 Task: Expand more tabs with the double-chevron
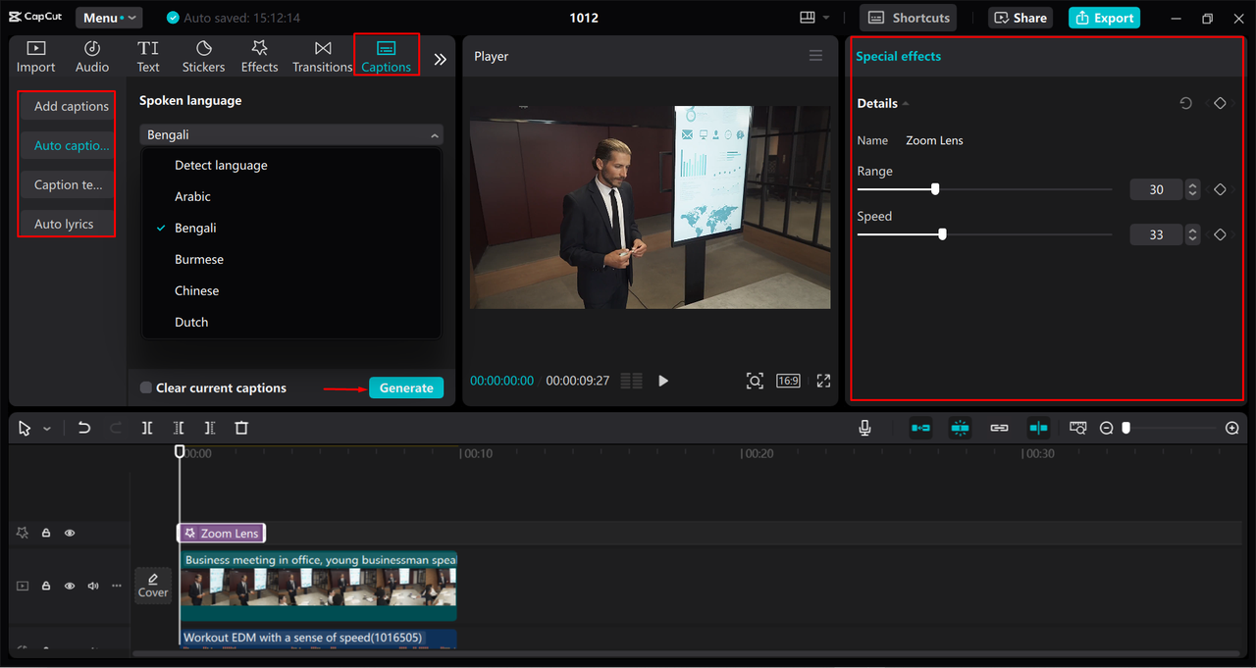pyautogui.click(x=440, y=59)
